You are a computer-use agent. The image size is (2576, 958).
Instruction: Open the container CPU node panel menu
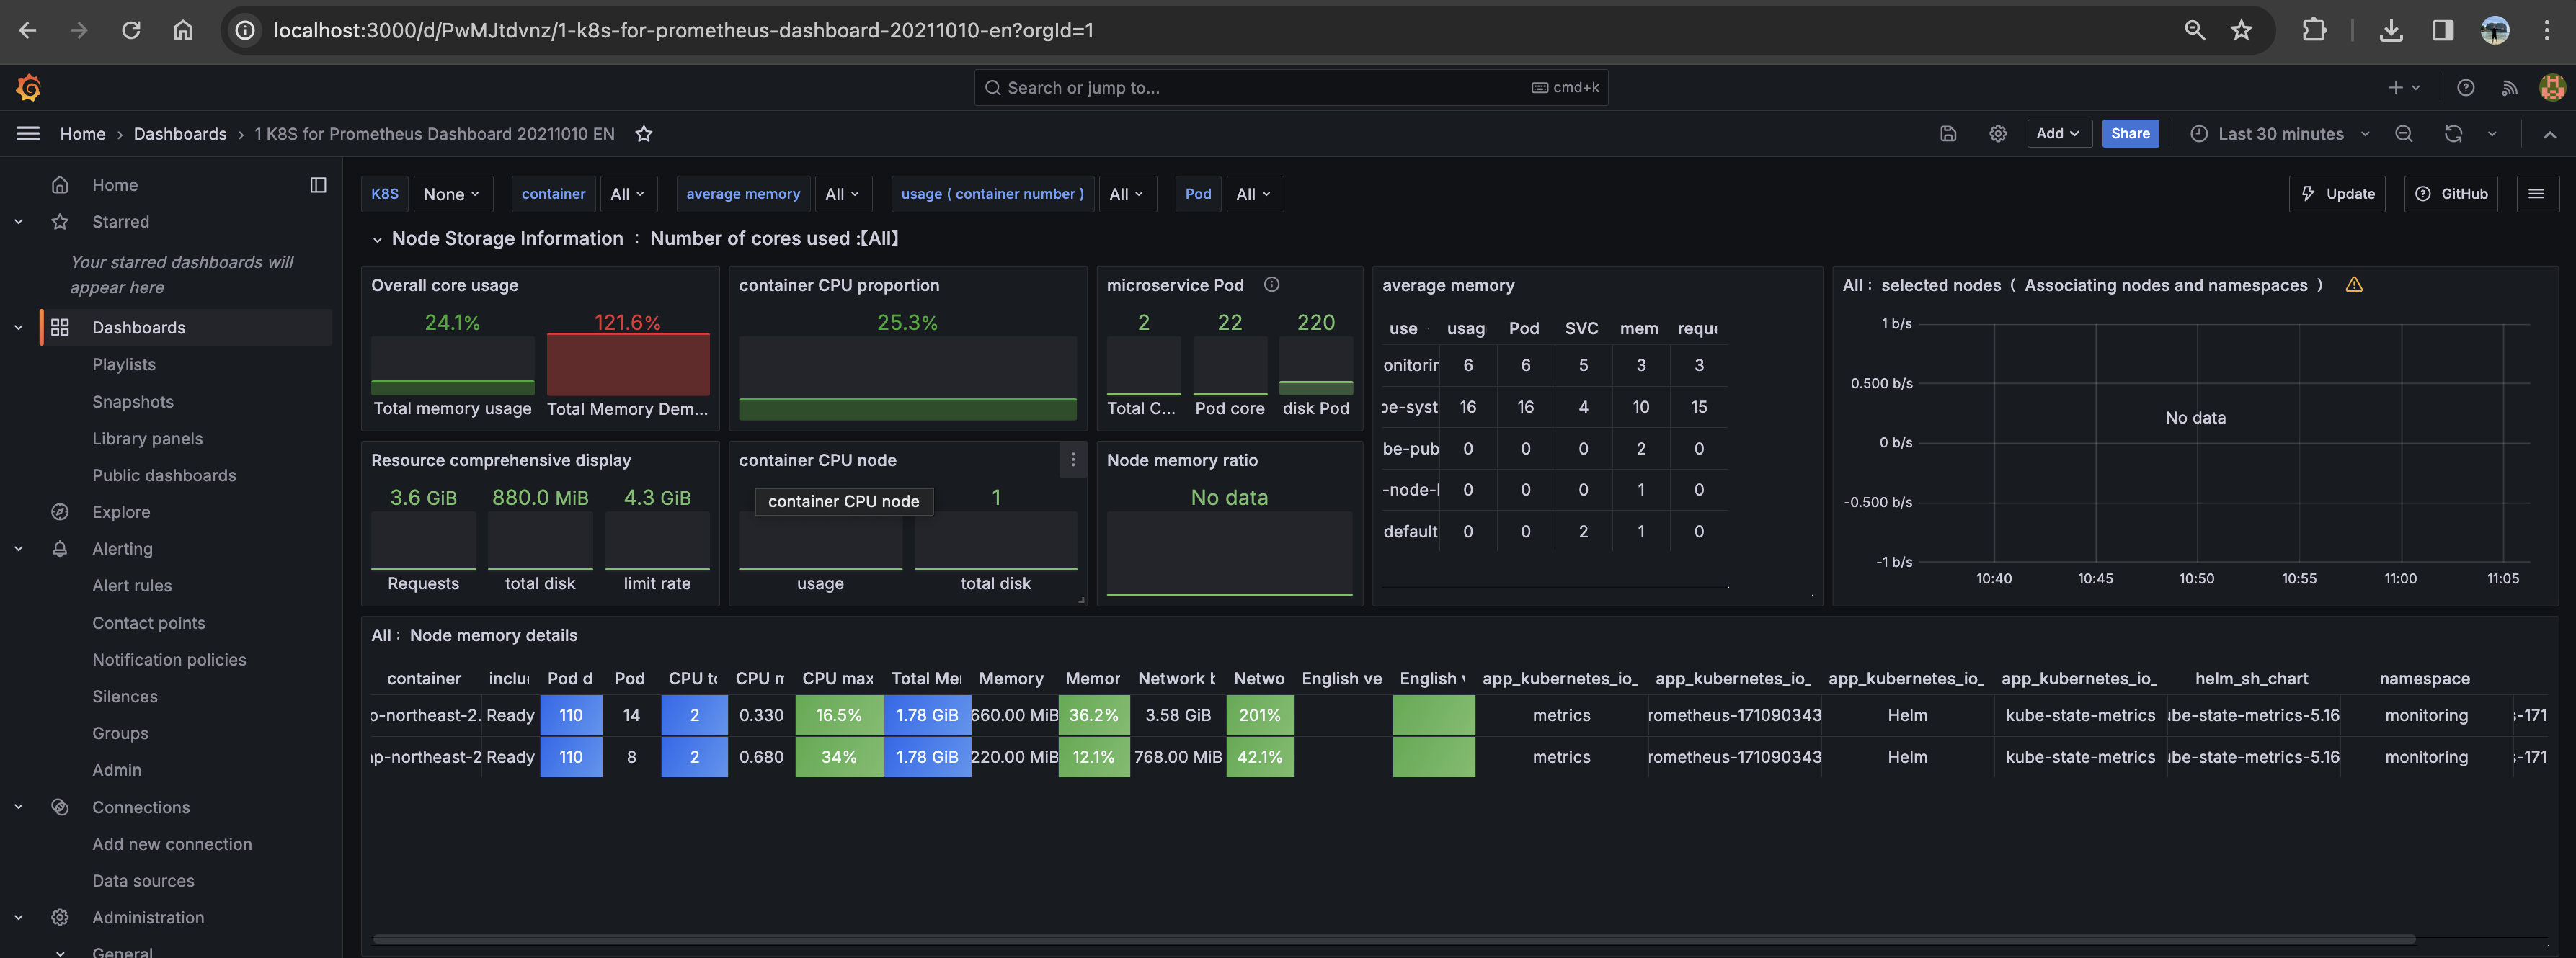pyautogui.click(x=1072, y=460)
